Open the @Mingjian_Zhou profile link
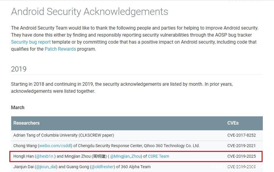The height and width of the screenshot is (172, 274). 126,156
